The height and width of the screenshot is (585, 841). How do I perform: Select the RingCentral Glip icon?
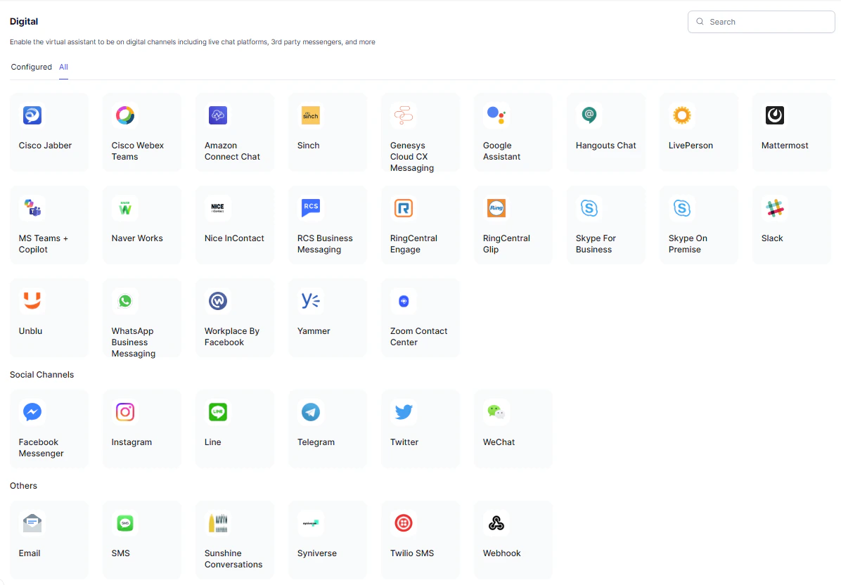(496, 208)
